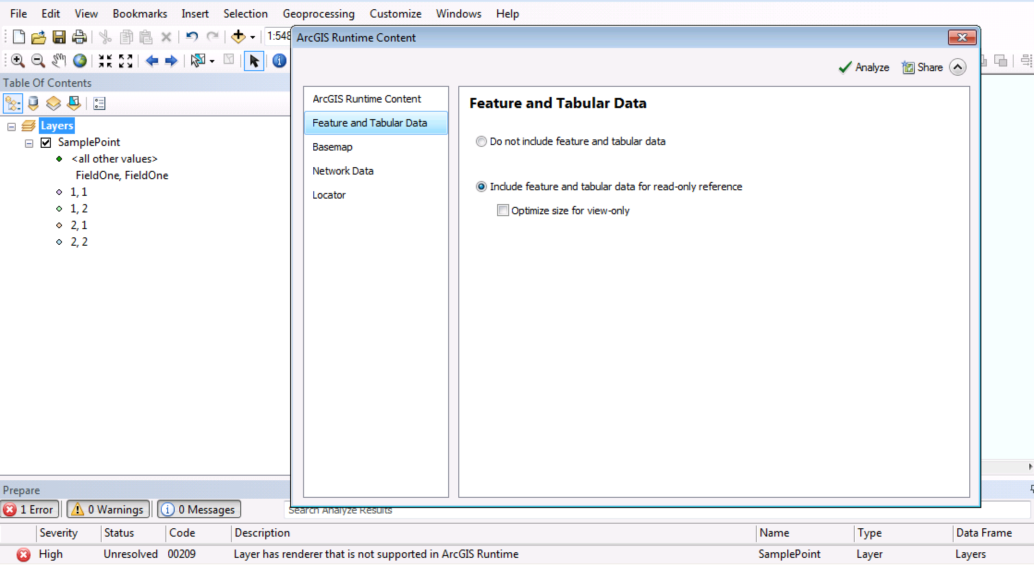Viewport: 1034px width, 568px height.
Task: Click the Redo arrow icon
Action: 212,36
